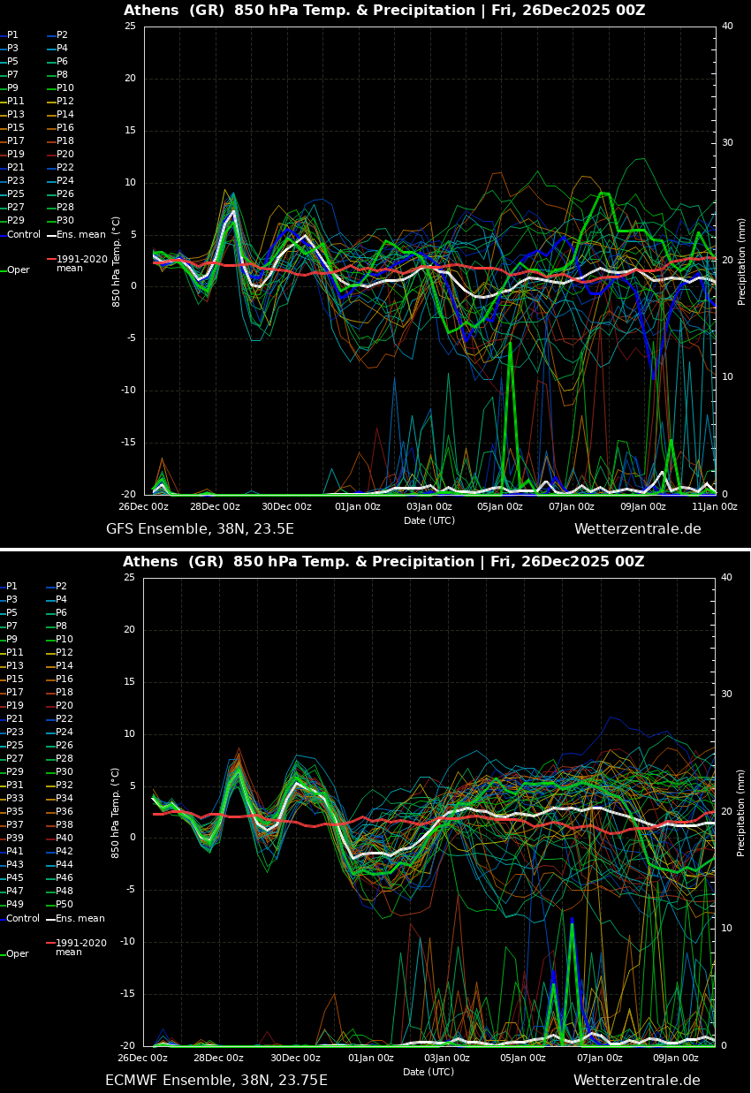Select the Oper legend entry in ECMWF chart

click(x=18, y=954)
